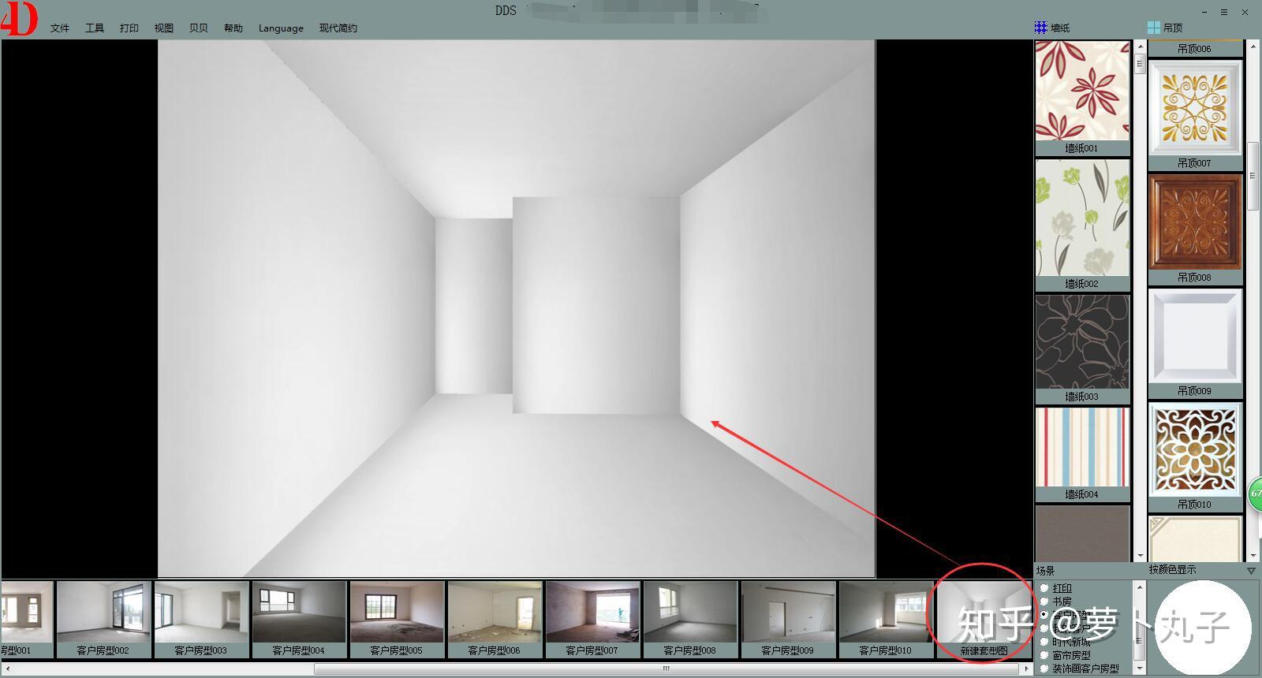Click the room strip horizontal scrollbar thumb
Viewport: 1262px width, 678px height.
(x=666, y=669)
